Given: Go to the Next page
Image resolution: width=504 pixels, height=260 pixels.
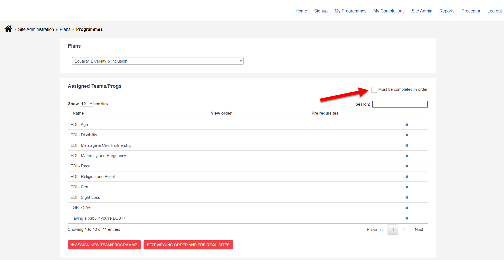Looking at the screenshot, I should (419, 230).
